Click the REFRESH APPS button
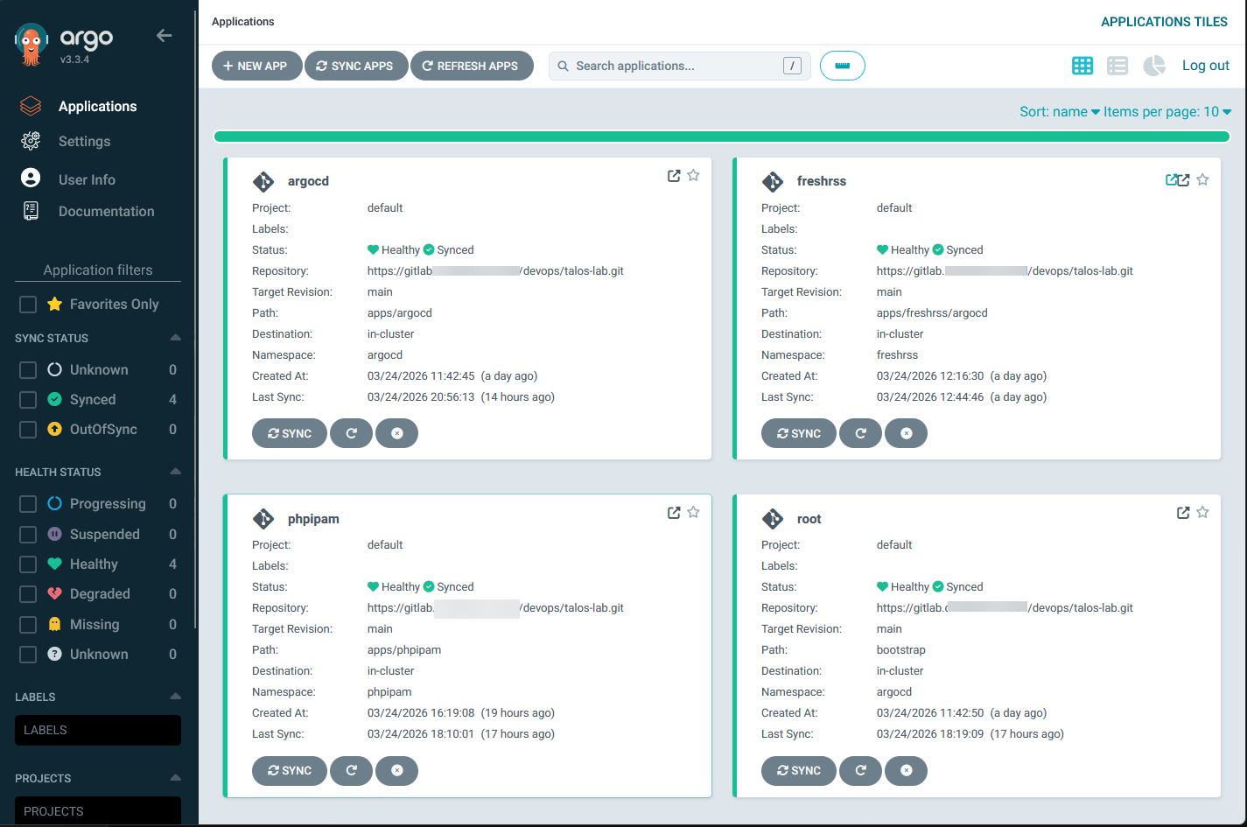 tap(472, 66)
